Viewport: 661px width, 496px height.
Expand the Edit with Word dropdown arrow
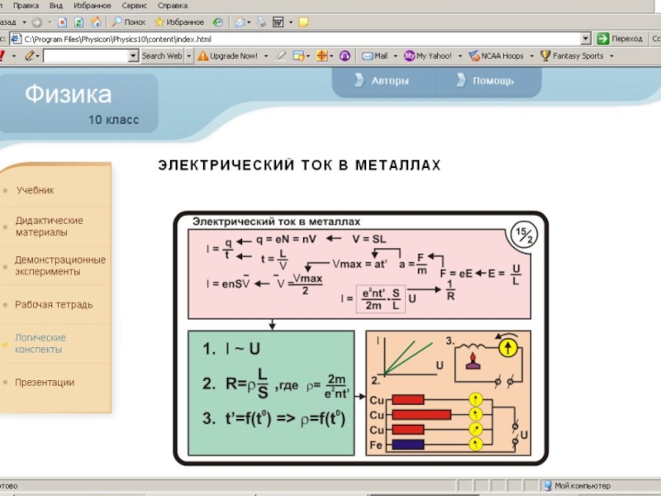pyautogui.click(x=291, y=22)
